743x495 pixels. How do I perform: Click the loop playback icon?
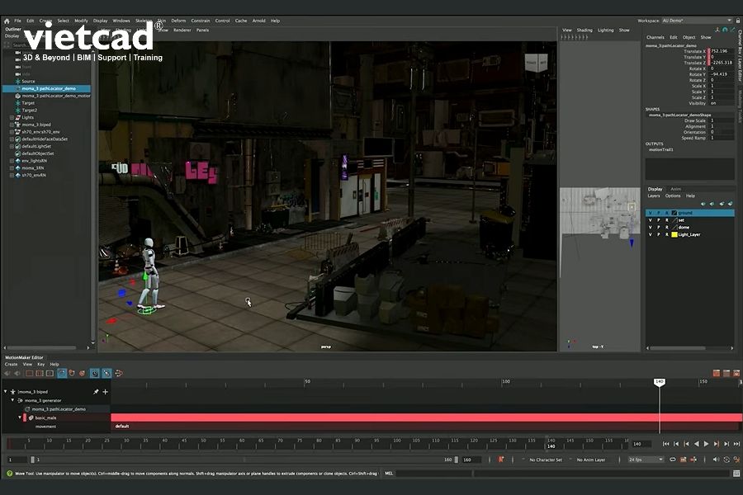point(672,460)
